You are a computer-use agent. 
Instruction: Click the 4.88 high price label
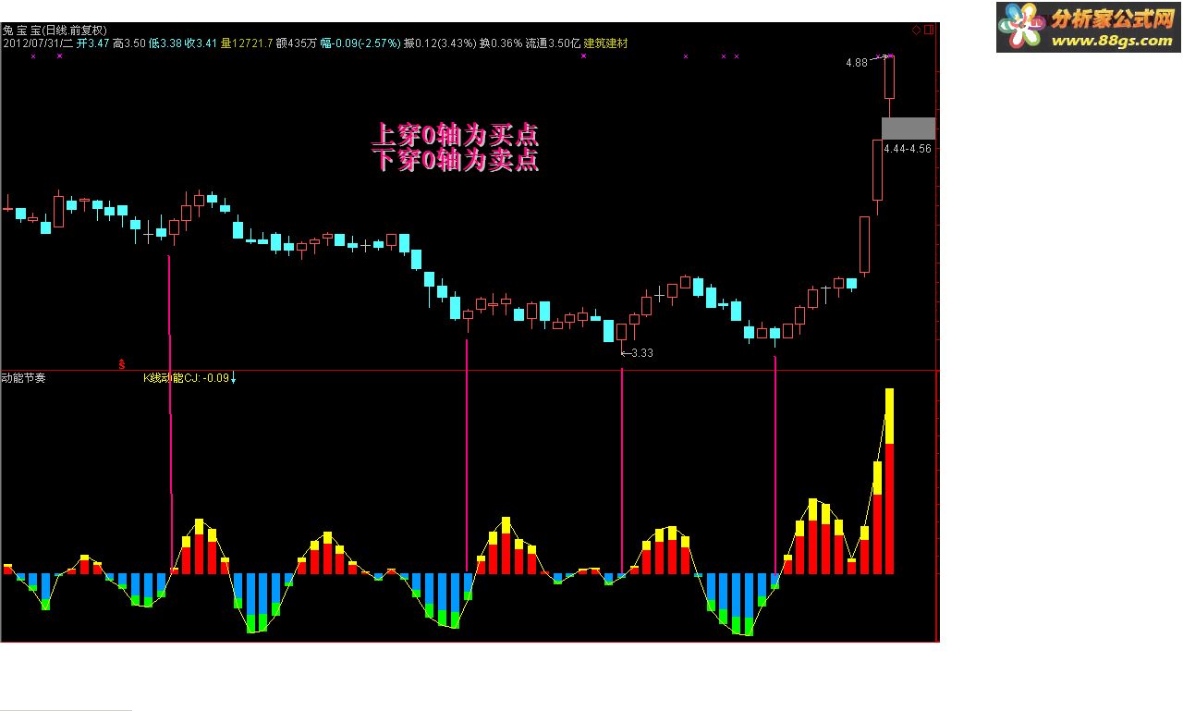(857, 63)
